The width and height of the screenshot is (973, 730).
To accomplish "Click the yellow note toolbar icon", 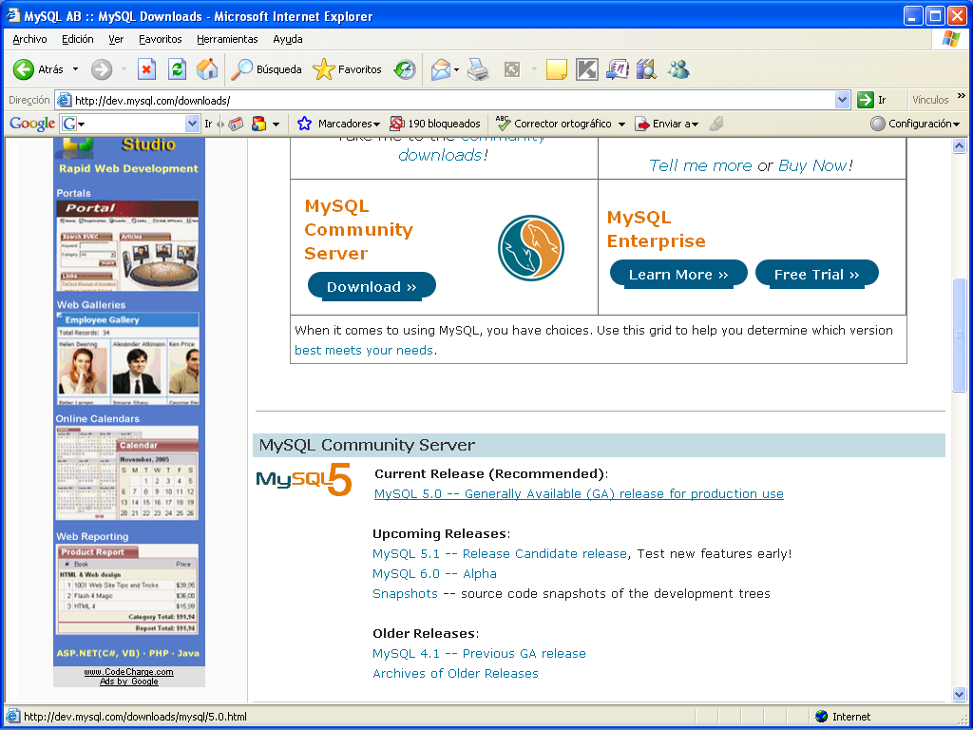I will pyautogui.click(x=557, y=69).
